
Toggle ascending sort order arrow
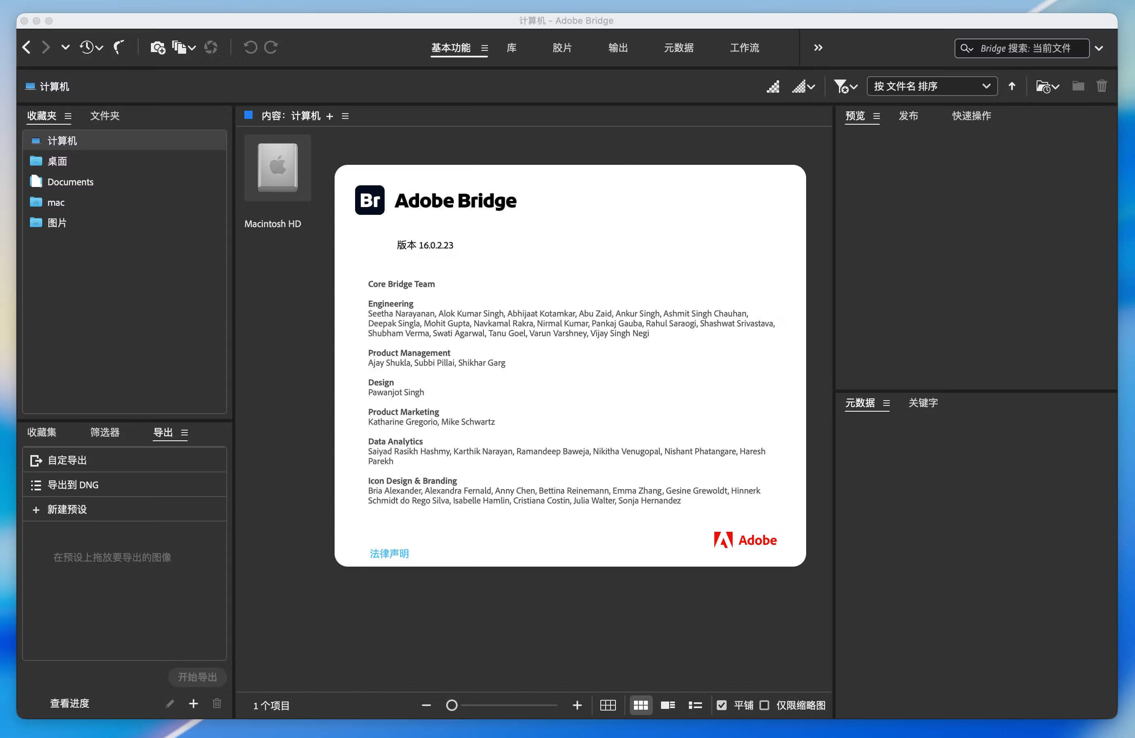(1012, 86)
